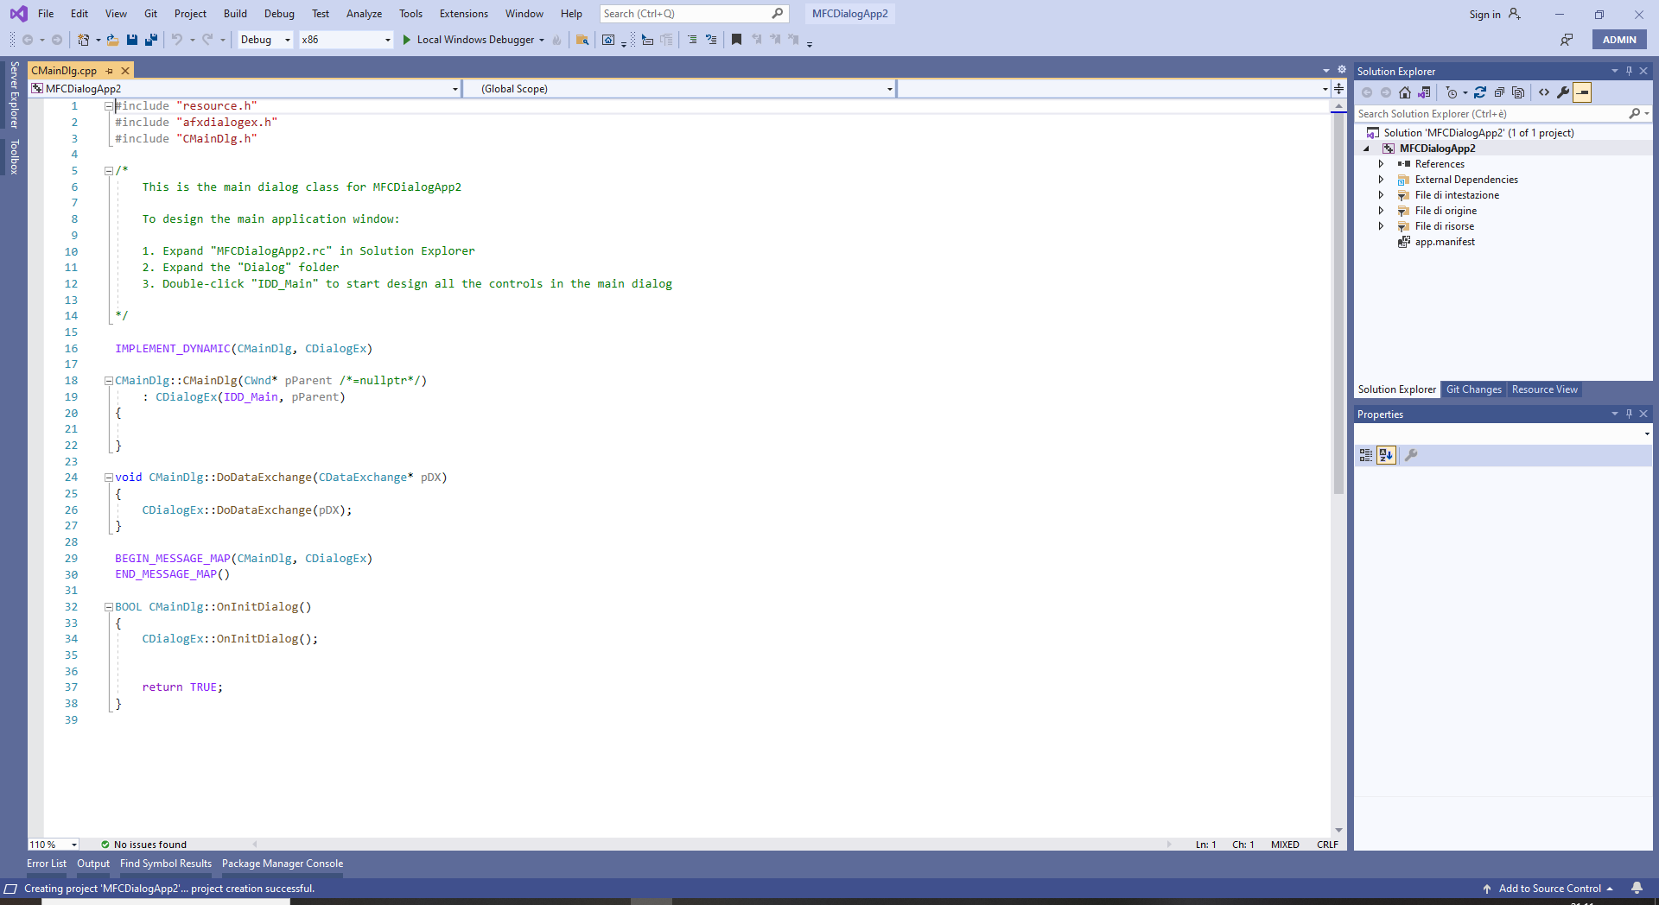1659x905 pixels.
Task: Collapse the include block at line 1
Action: click(109, 106)
